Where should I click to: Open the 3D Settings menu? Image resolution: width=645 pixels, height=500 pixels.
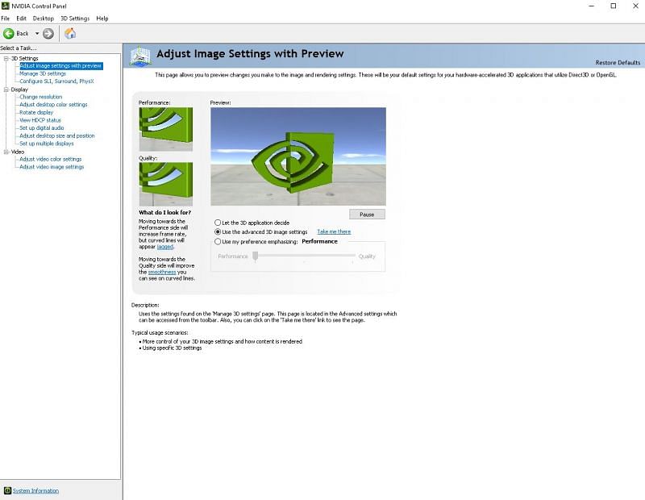[x=75, y=19]
